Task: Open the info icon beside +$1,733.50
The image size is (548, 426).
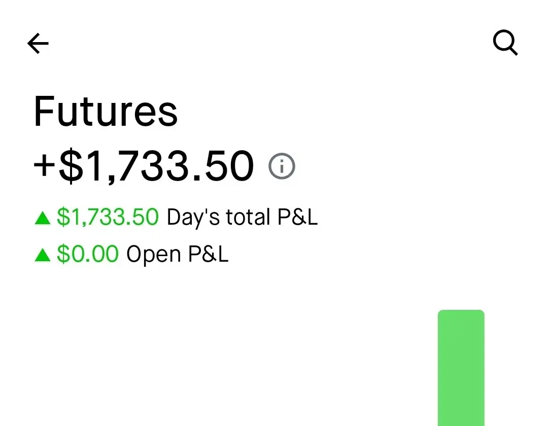Action: tap(282, 166)
